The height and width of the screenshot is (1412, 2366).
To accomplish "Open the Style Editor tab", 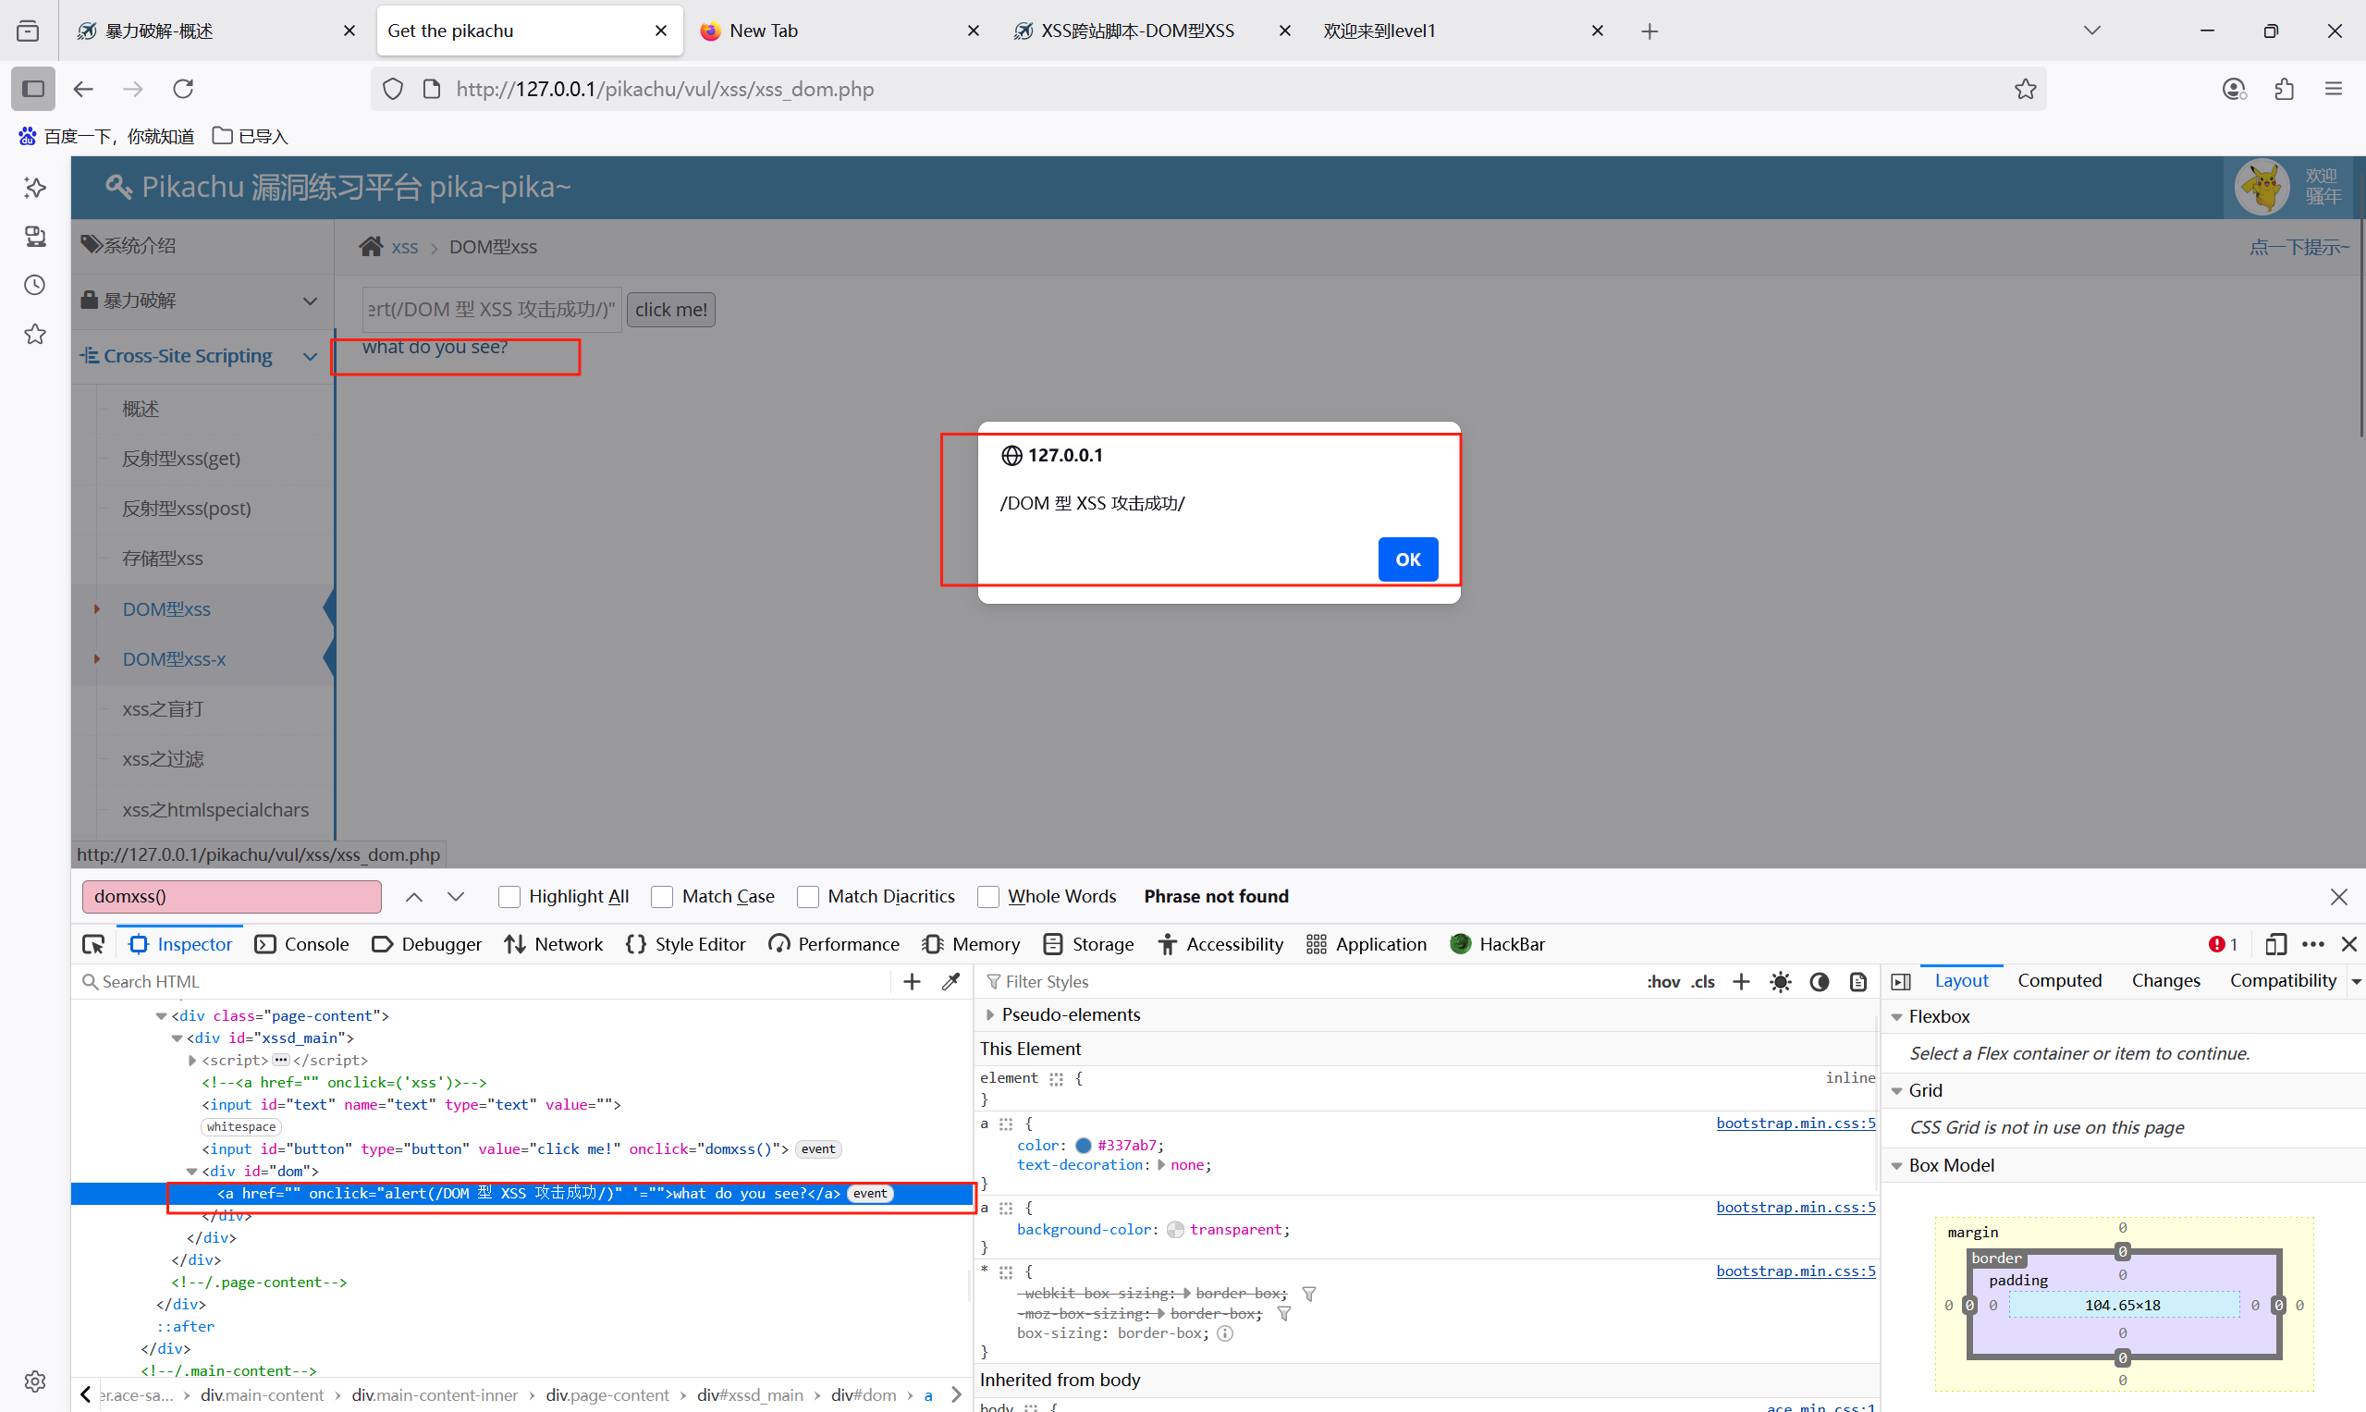I will tap(686, 944).
